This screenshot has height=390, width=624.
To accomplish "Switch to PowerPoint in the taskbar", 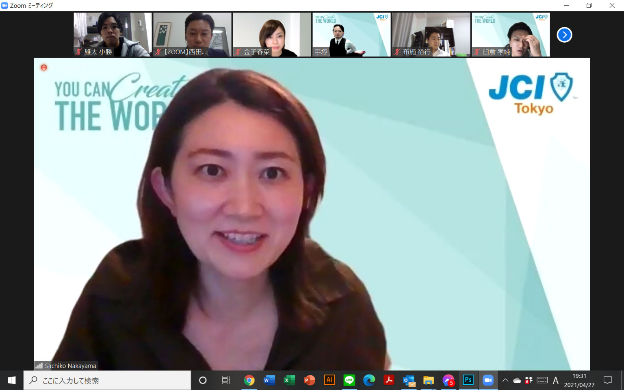I will click(x=310, y=380).
